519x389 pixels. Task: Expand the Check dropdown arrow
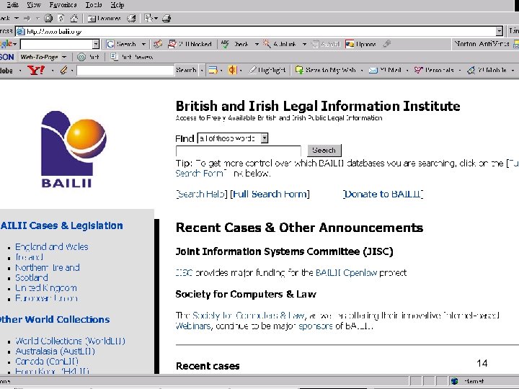[x=257, y=44]
